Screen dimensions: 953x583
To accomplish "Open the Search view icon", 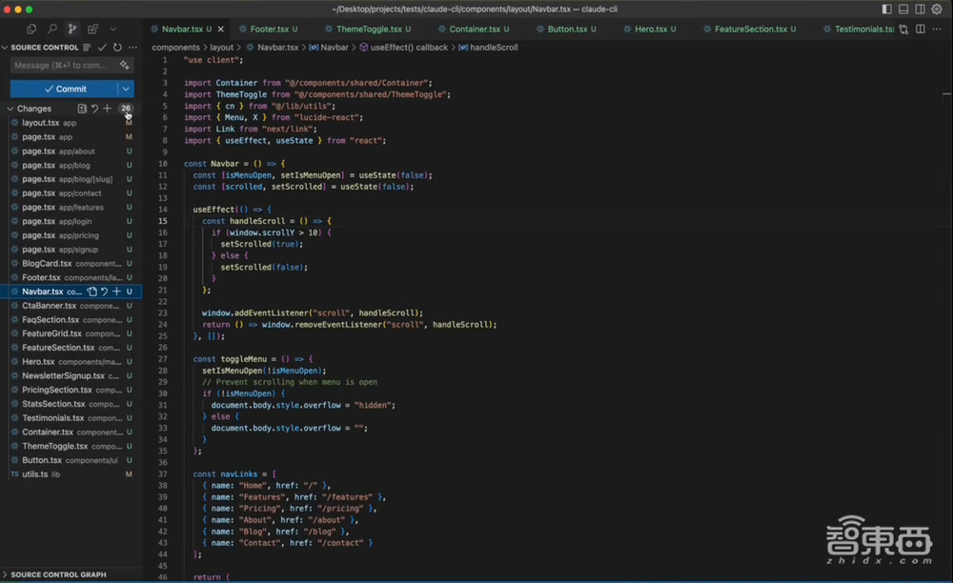I will coord(52,30).
